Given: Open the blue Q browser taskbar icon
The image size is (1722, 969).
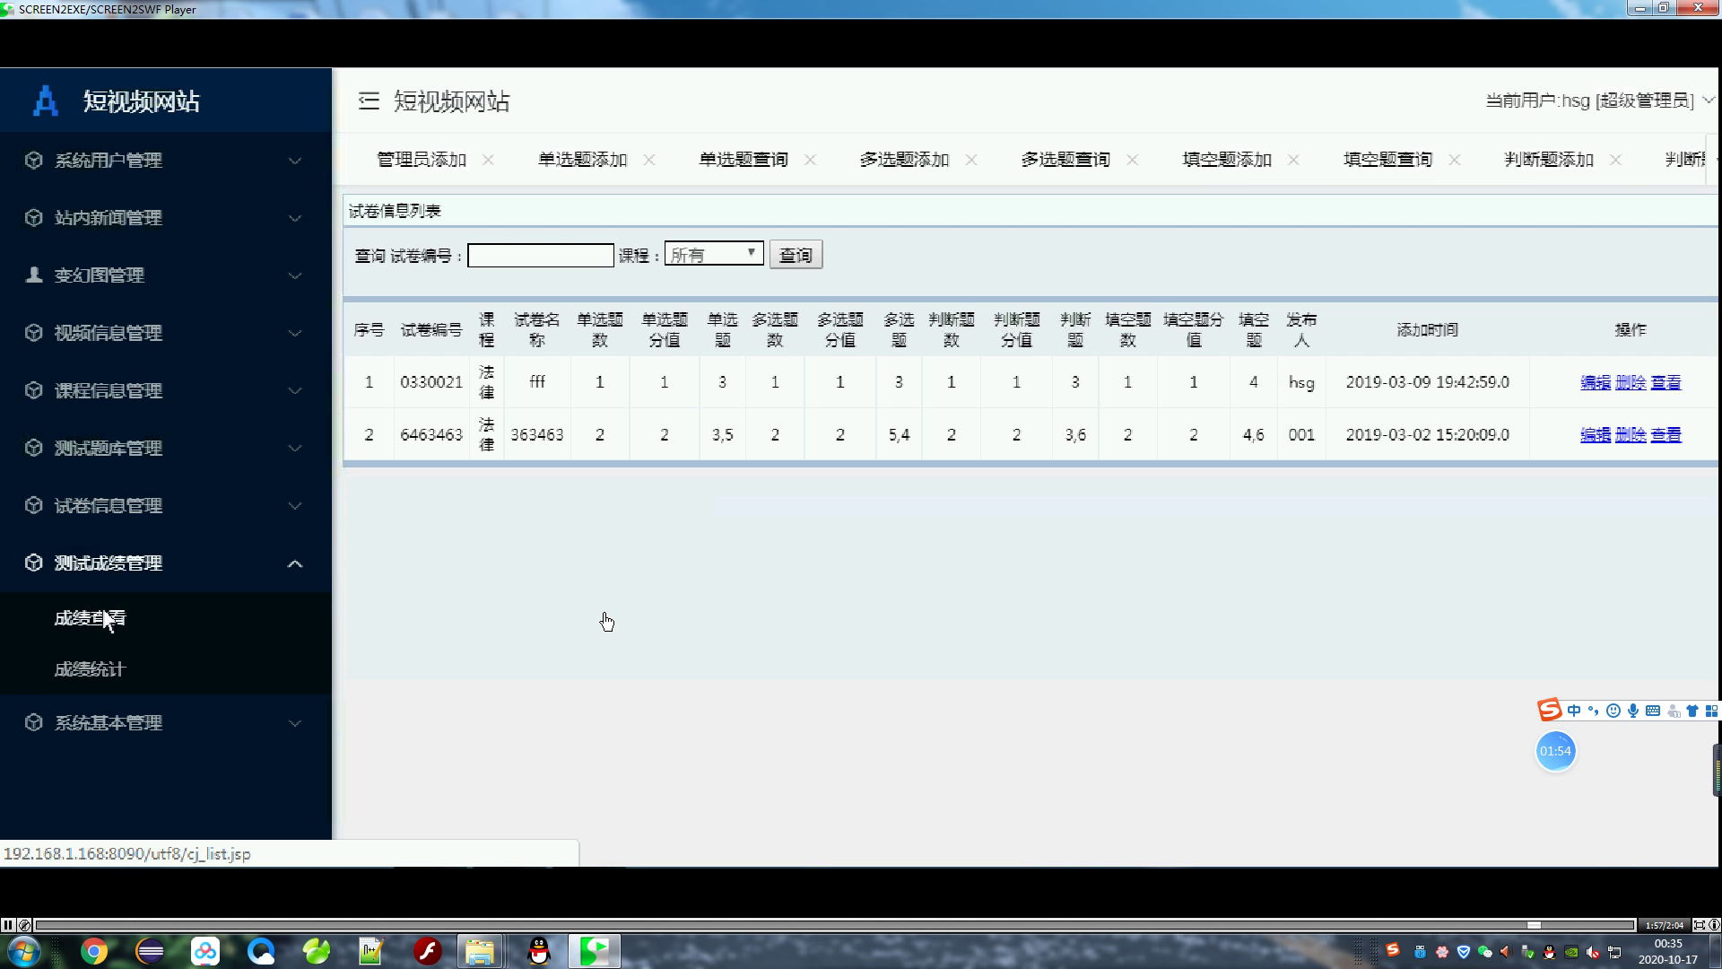Looking at the screenshot, I should pyautogui.click(x=261, y=951).
